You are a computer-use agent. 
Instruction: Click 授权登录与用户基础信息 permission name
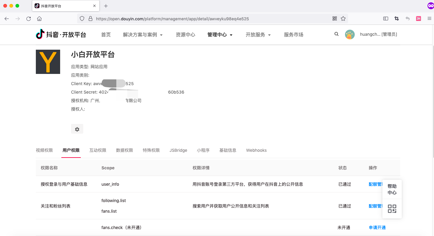tap(64, 184)
